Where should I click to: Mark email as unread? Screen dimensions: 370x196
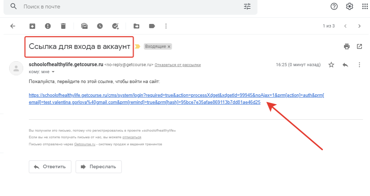(84, 26)
